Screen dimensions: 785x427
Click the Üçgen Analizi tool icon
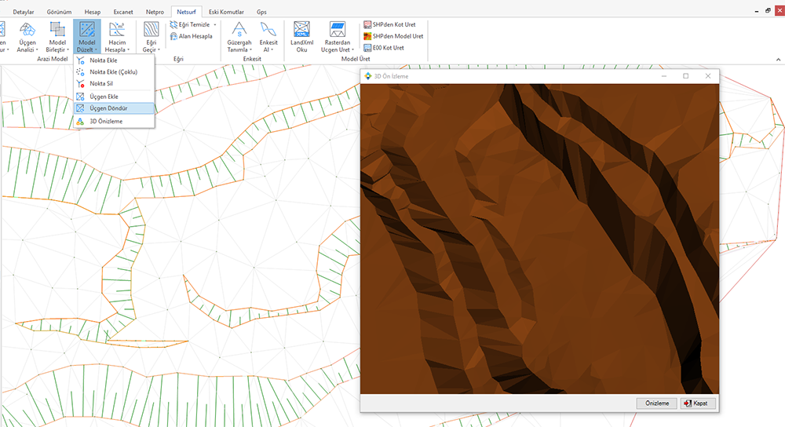pos(27,31)
